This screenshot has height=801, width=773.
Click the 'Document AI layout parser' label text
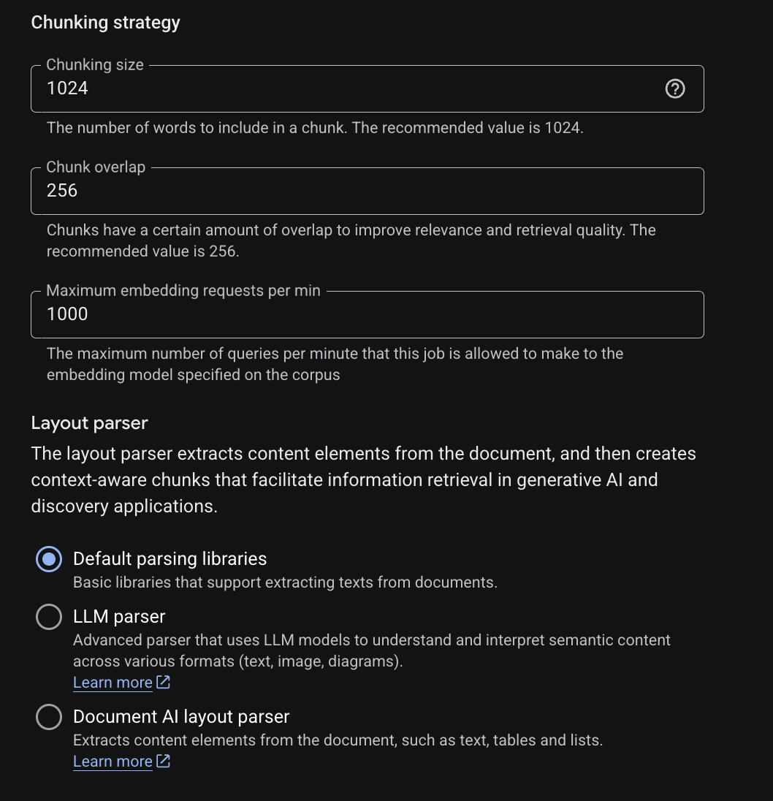click(181, 717)
